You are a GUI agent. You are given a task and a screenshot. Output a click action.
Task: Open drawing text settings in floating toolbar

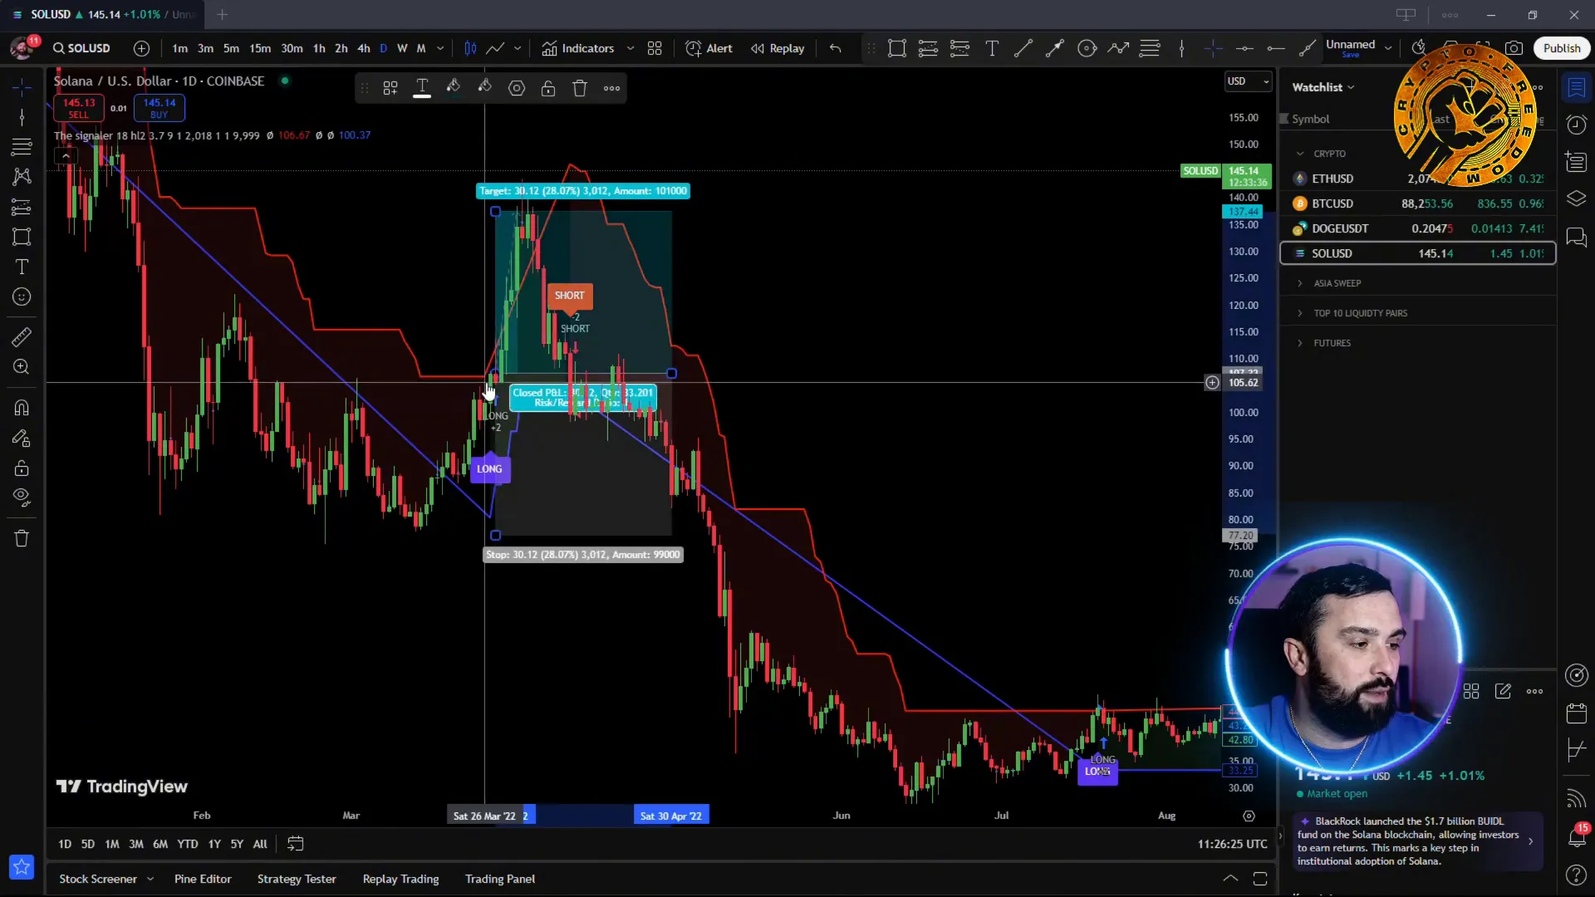[x=422, y=88]
